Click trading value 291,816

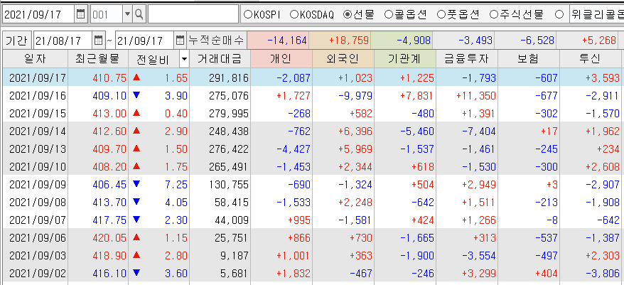click(x=228, y=78)
